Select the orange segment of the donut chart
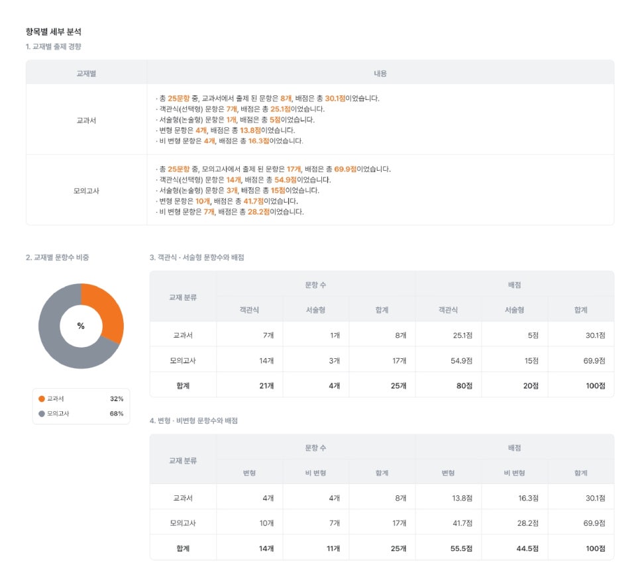Image resolution: width=640 pixels, height=582 pixels. point(106,309)
